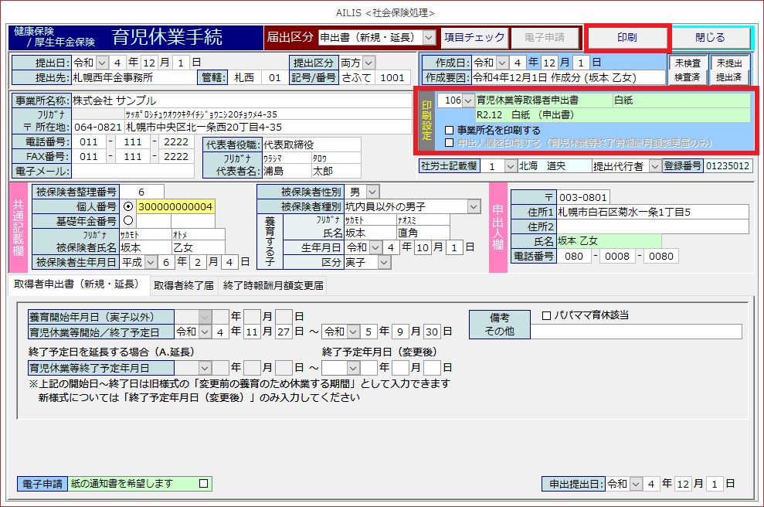Expand the 提出区分 両方 dropdown

pyautogui.click(x=368, y=63)
